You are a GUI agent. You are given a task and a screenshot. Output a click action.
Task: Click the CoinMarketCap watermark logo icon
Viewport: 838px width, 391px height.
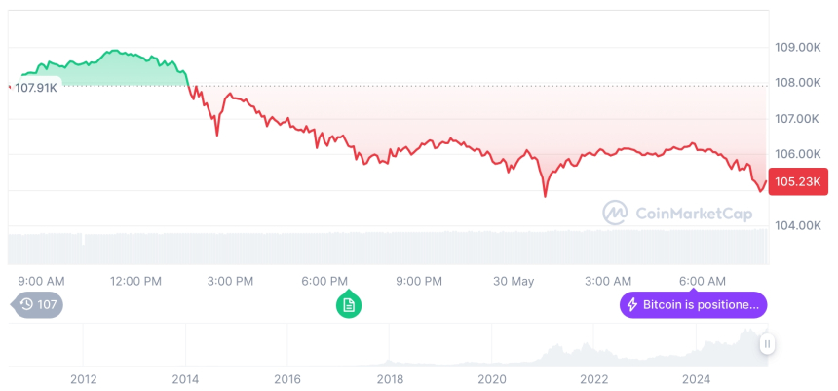(x=615, y=213)
